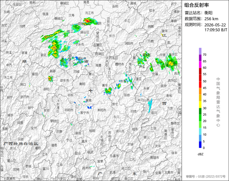Click the 武冈市 map label
Viewport: 229px width, 181px height.
25,97
